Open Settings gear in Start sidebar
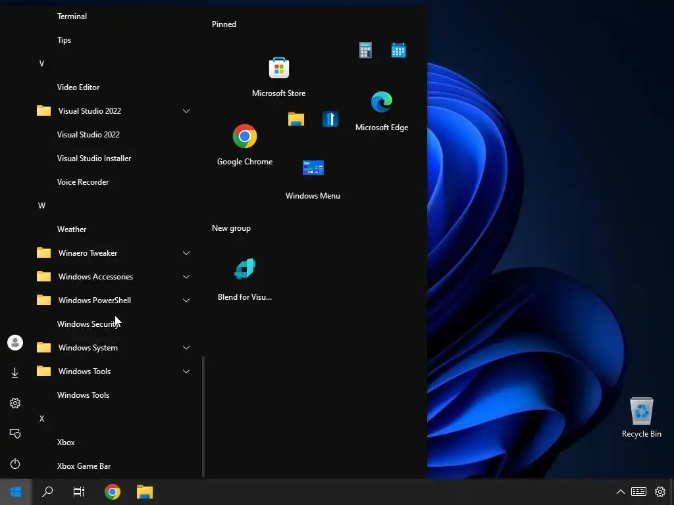674x505 pixels. click(15, 403)
